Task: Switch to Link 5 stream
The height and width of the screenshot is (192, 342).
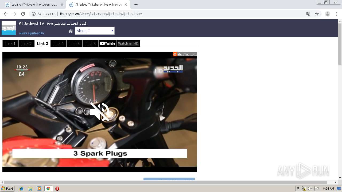Action: pos(75,43)
